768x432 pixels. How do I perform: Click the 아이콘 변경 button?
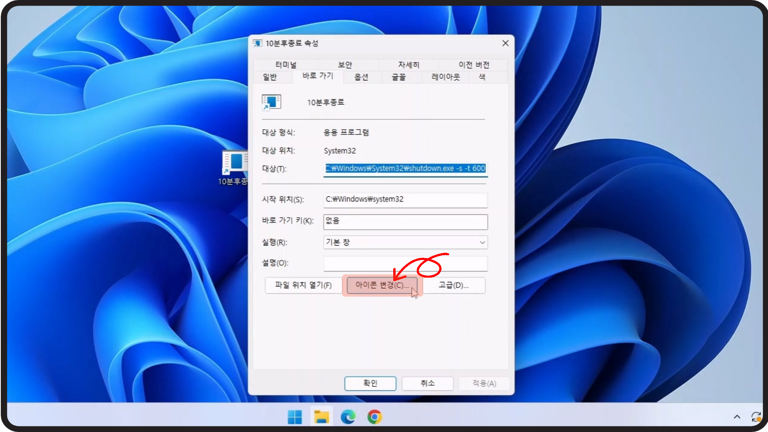click(x=382, y=285)
